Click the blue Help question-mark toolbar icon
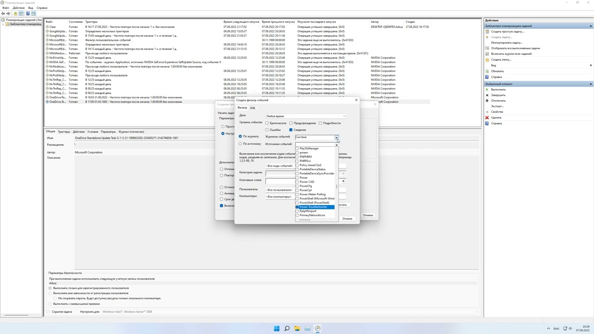This screenshot has height=334, width=594. coord(28,13)
